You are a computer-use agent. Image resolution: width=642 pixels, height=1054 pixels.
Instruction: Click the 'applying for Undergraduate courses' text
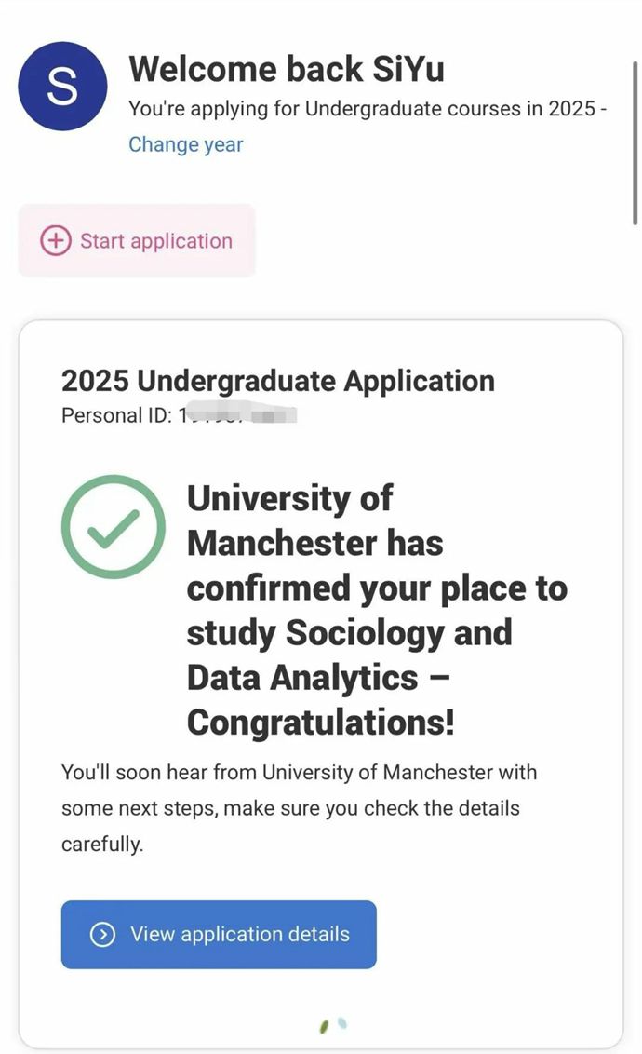367,109
